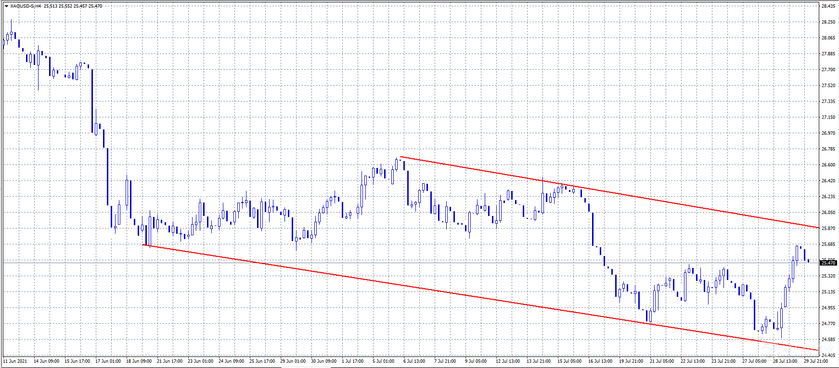
Task: Click the 18 Jun 09:00 time label
Action: coord(139,361)
